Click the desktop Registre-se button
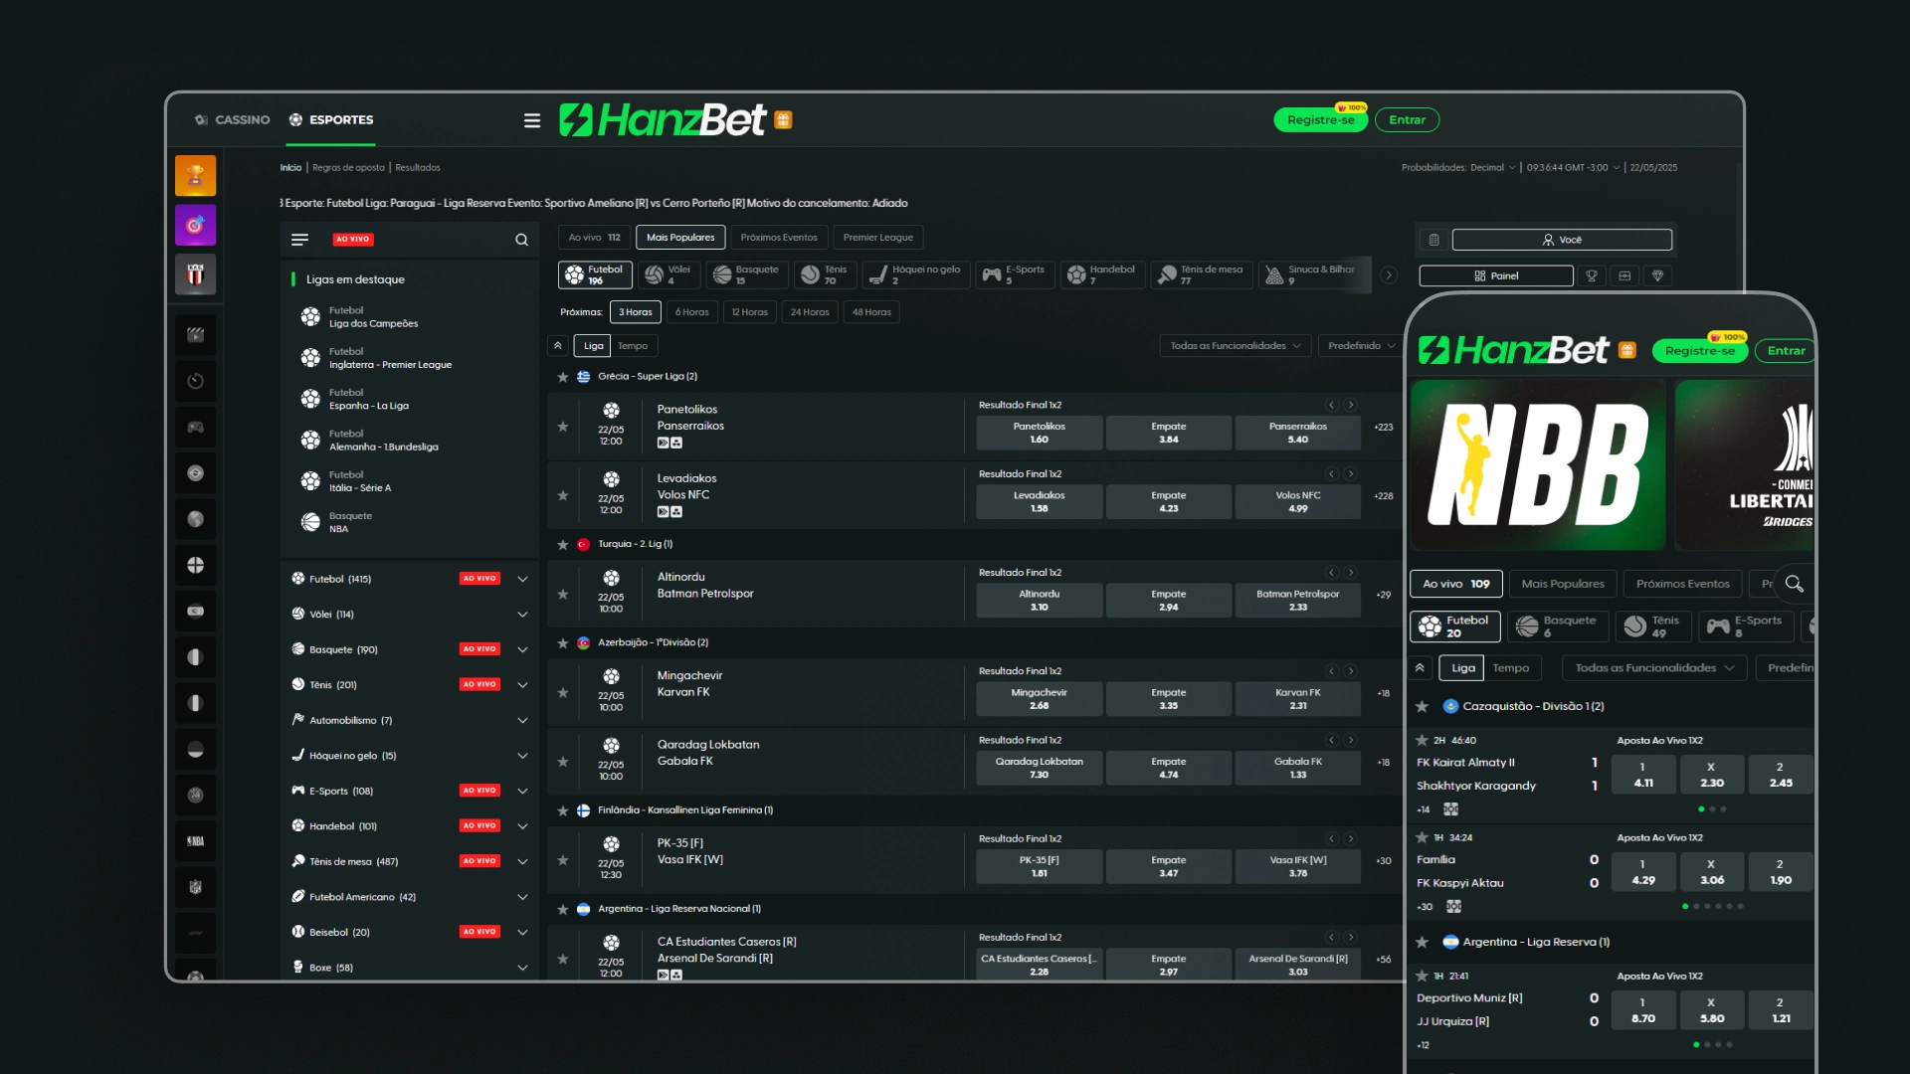1910x1074 pixels. point(1321,120)
